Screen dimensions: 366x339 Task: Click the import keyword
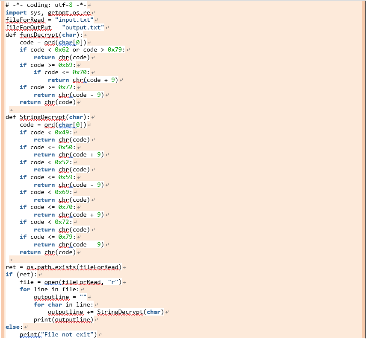click(16, 13)
